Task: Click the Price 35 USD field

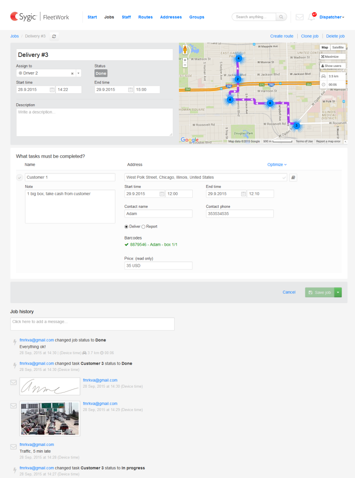Action: [x=158, y=265]
